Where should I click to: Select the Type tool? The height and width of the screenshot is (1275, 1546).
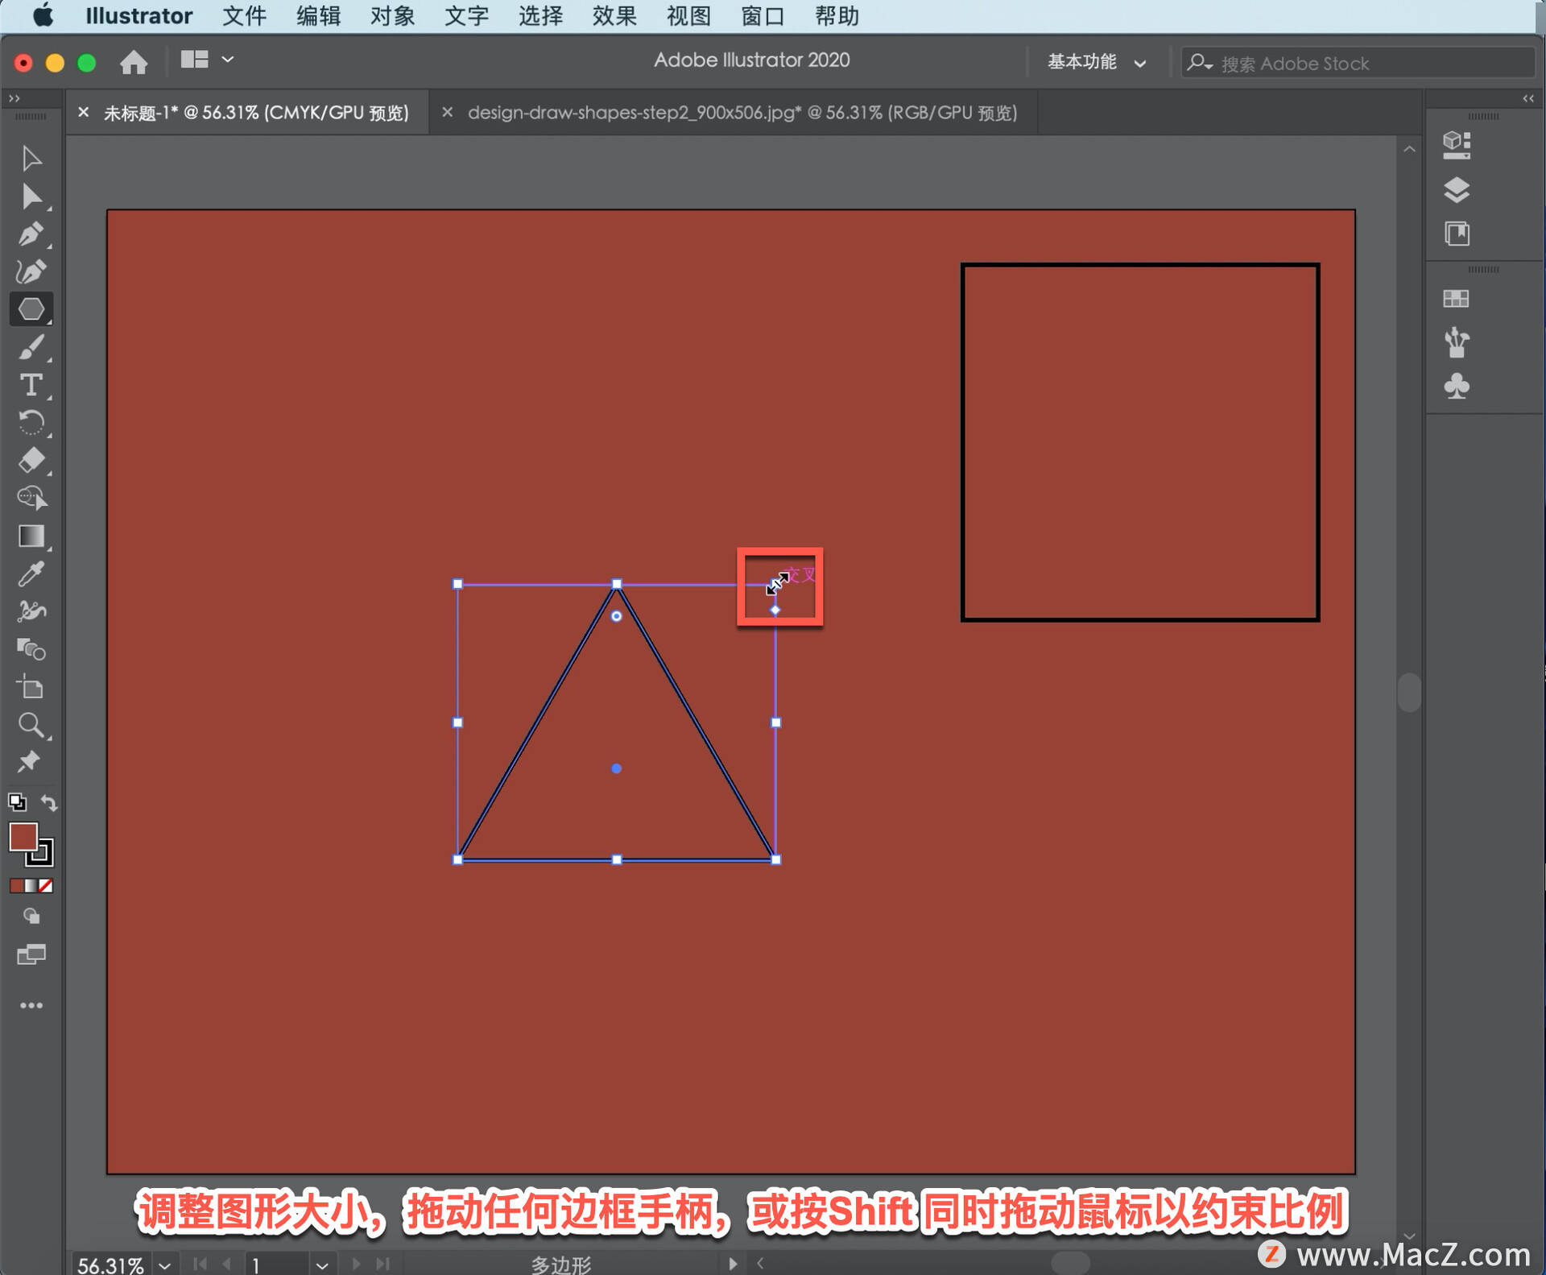coord(31,386)
